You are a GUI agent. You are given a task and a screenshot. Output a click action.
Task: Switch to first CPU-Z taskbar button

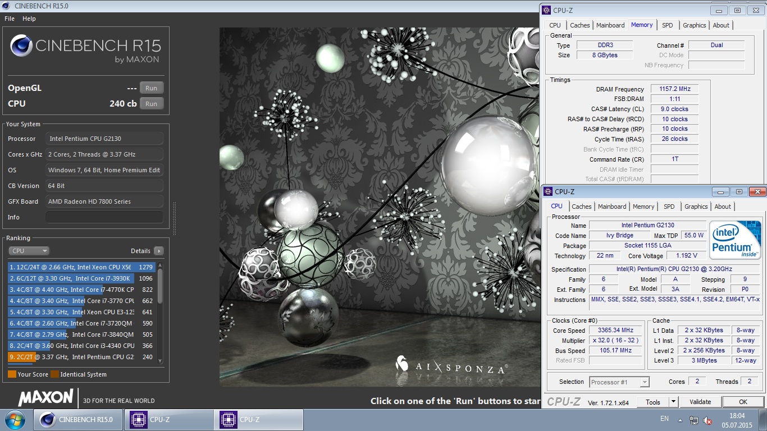[x=168, y=420]
